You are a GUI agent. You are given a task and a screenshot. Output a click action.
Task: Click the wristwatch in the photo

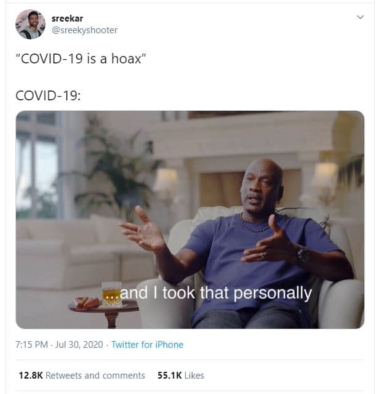pos(303,255)
